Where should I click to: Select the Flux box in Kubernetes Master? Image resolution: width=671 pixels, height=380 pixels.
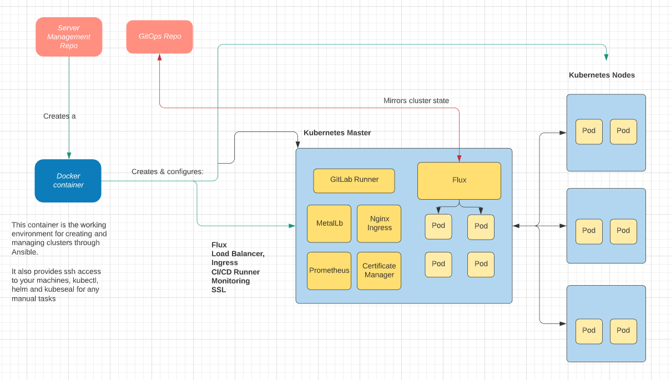[x=459, y=180]
